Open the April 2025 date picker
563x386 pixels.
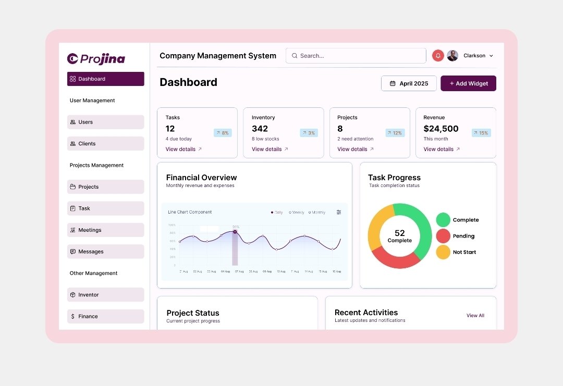(x=409, y=83)
